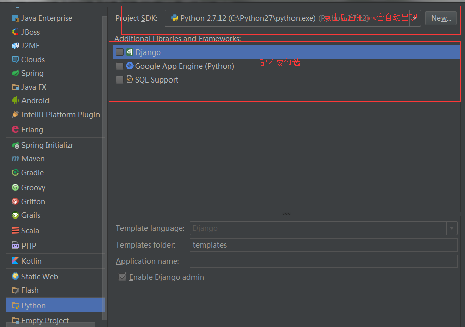Screen dimensions: 465x327
Task: Select 'SQL Support' label
Action: [157, 80]
